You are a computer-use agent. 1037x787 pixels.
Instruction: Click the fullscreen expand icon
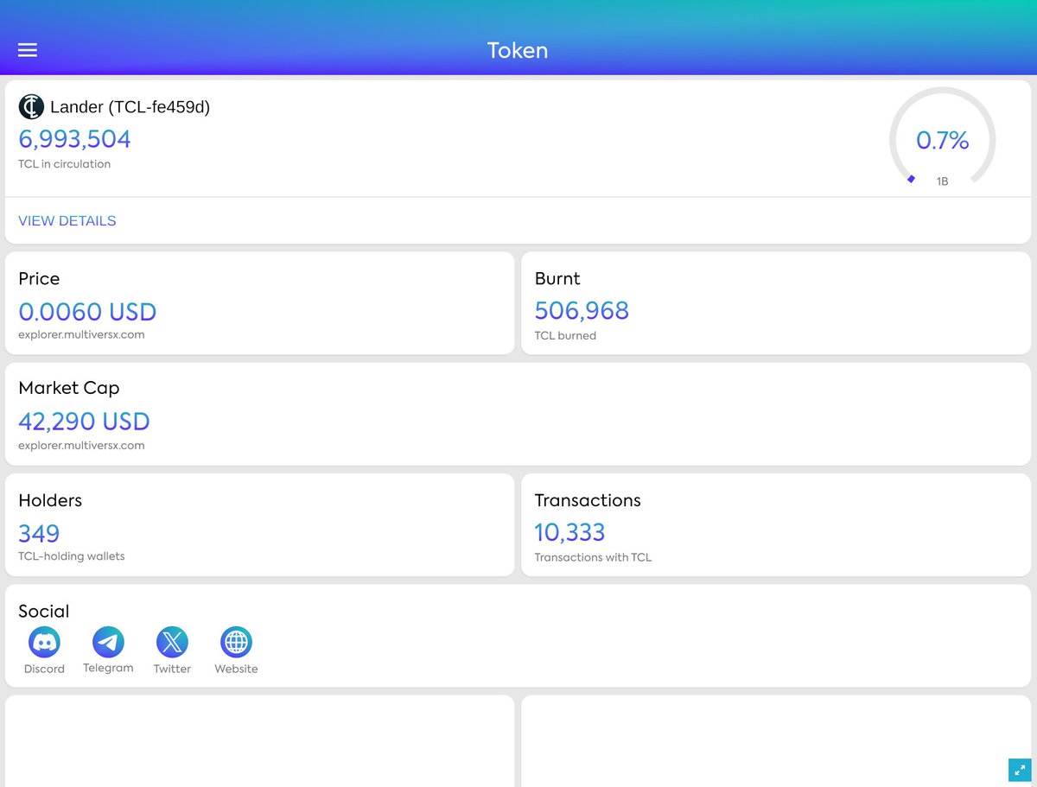tap(1020, 770)
